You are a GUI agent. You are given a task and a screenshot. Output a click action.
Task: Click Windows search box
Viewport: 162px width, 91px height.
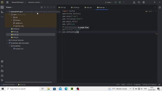coord(23,89)
